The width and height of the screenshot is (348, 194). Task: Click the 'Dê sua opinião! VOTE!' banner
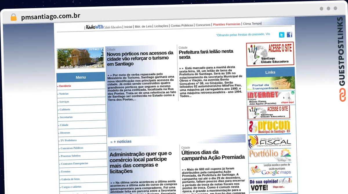[271, 185]
